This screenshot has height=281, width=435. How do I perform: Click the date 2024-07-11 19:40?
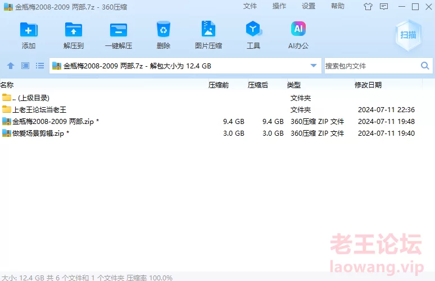(386, 133)
